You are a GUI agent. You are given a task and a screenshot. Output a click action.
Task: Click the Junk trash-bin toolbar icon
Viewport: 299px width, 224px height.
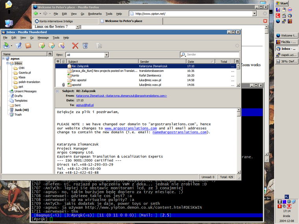(85, 46)
